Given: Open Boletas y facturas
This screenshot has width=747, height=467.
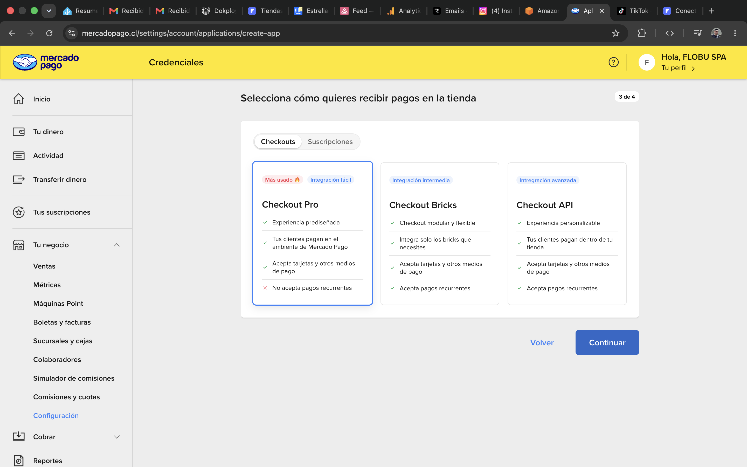Looking at the screenshot, I should (62, 322).
